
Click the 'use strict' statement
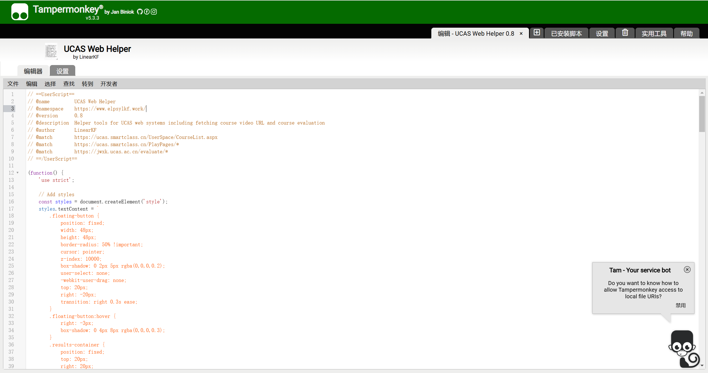(56, 180)
